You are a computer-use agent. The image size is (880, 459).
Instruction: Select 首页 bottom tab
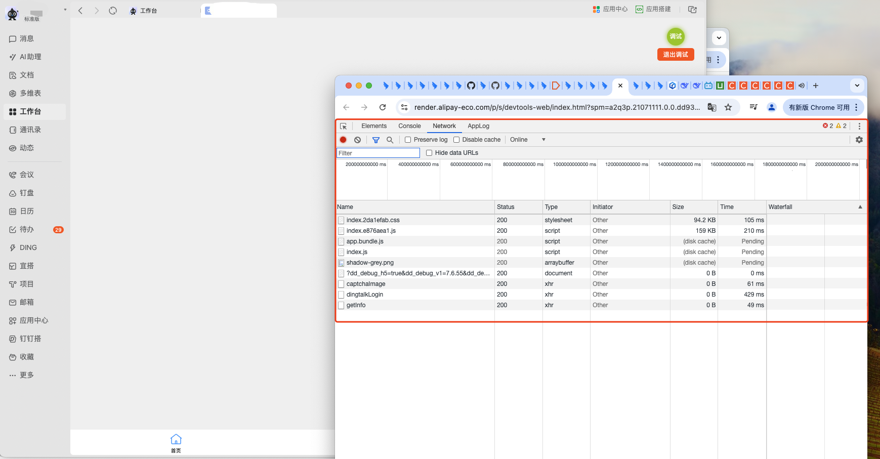[x=176, y=443]
